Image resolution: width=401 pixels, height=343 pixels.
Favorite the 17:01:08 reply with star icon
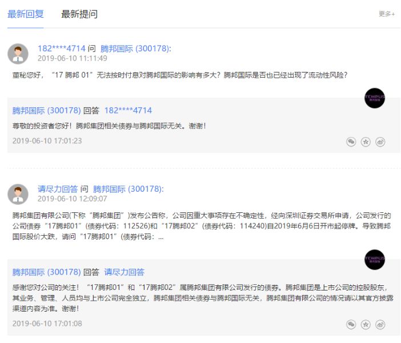coord(366,324)
